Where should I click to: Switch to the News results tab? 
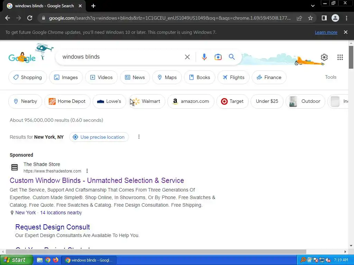tap(135, 77)
